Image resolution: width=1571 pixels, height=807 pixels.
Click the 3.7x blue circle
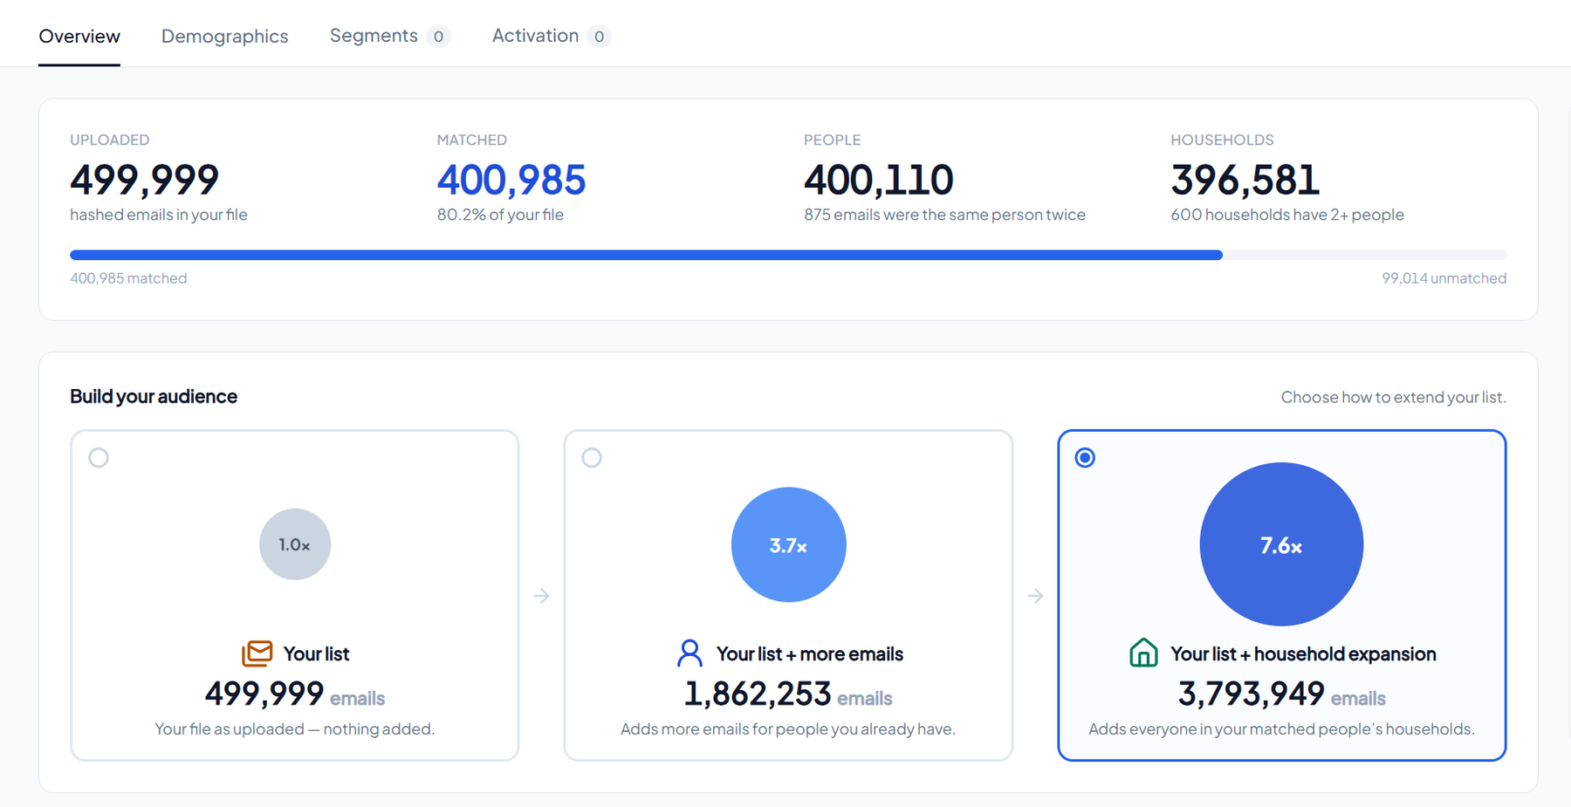[789, 544]
